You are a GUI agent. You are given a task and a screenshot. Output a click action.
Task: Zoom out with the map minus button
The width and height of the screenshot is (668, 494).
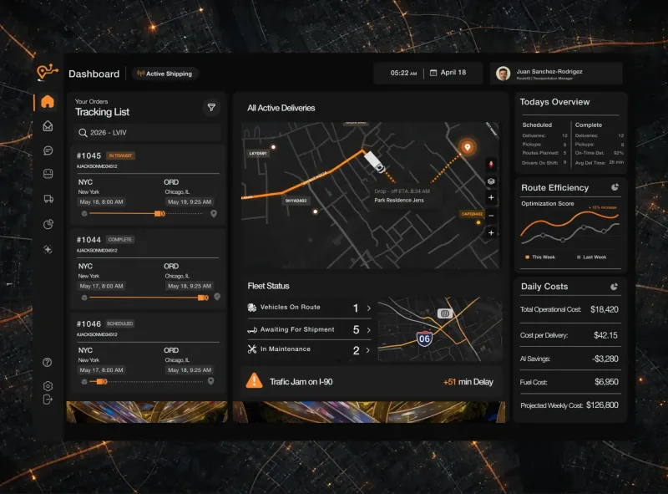(x=491, y=216)
